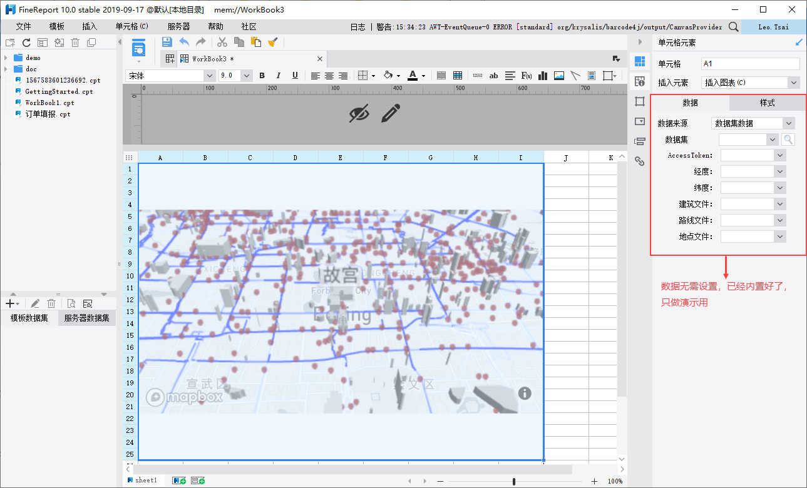
Task: Click the hyperlink icon in right sidebar
Action: pyautogui.click(x=639, y=161)
